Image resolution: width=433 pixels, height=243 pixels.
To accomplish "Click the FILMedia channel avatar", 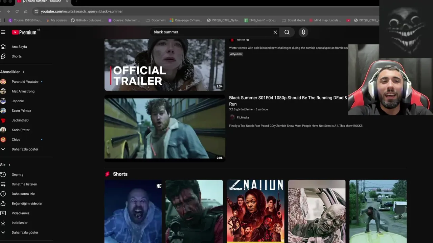I will click(232, 117).
